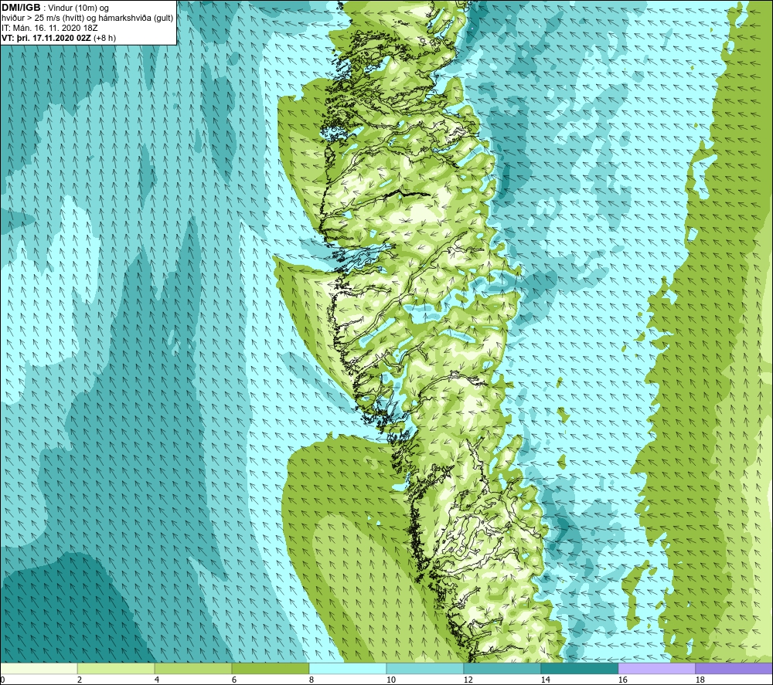Click the 'IT: Mán. 16. 11. 2020 18Z' line
This screenshot has height=685, width=773.
49,28
